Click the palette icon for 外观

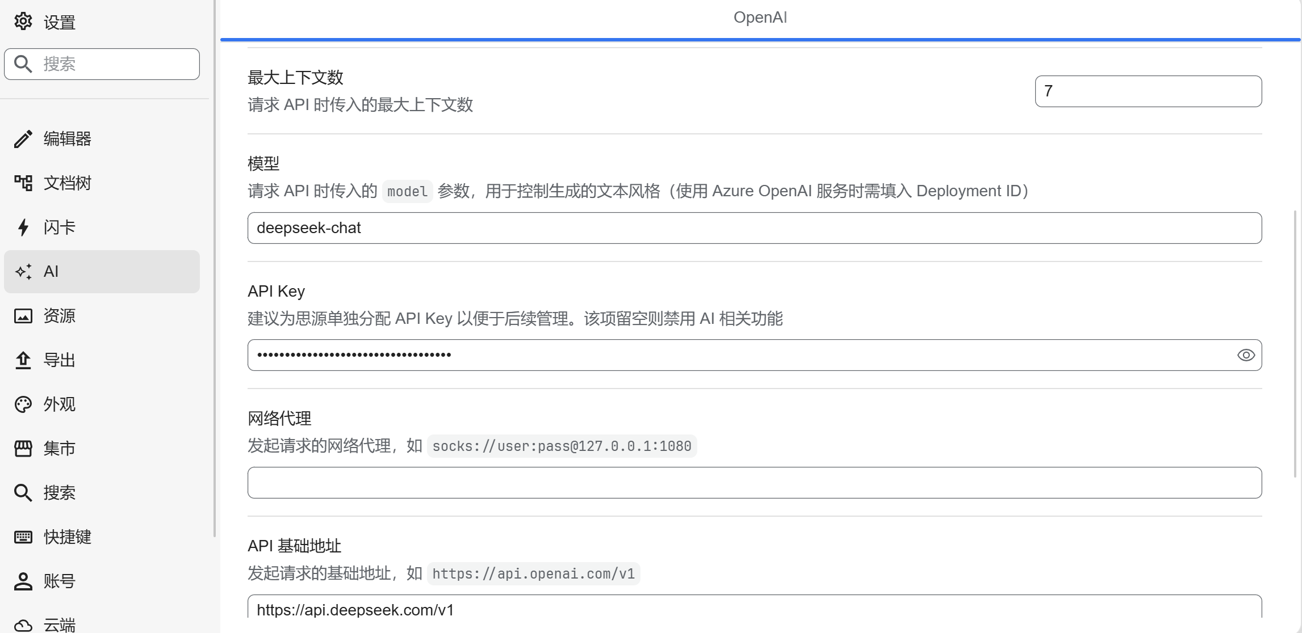click(23, 404)
